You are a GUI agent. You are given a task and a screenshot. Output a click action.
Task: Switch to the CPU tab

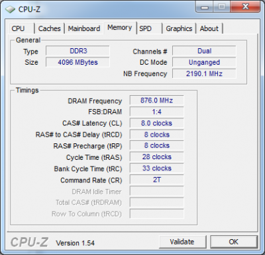pos(21,28)
